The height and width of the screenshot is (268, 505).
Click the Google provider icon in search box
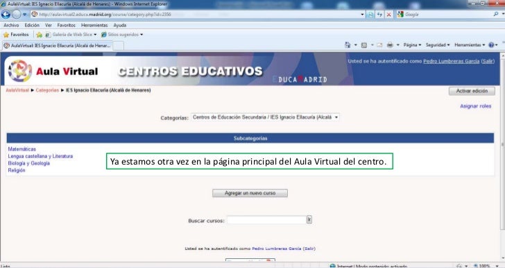pyautogui.click(x=401, y=14)
